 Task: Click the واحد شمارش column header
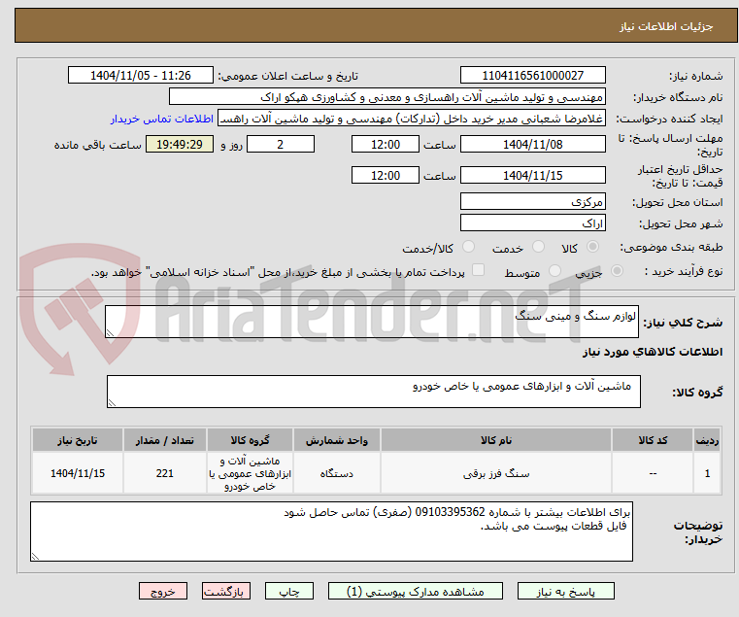(337, 440)
